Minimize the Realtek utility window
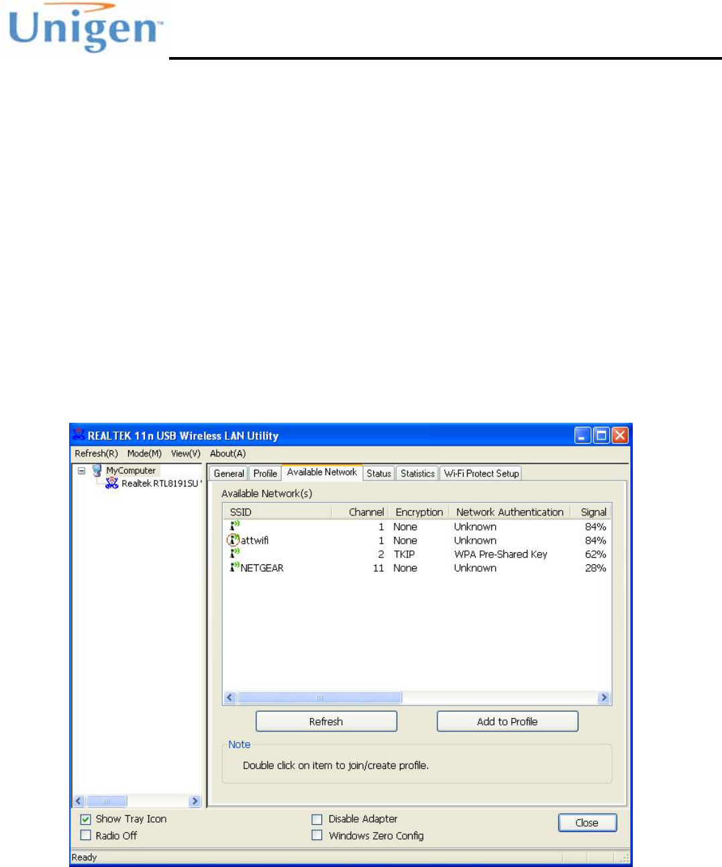 click(583, 436)
